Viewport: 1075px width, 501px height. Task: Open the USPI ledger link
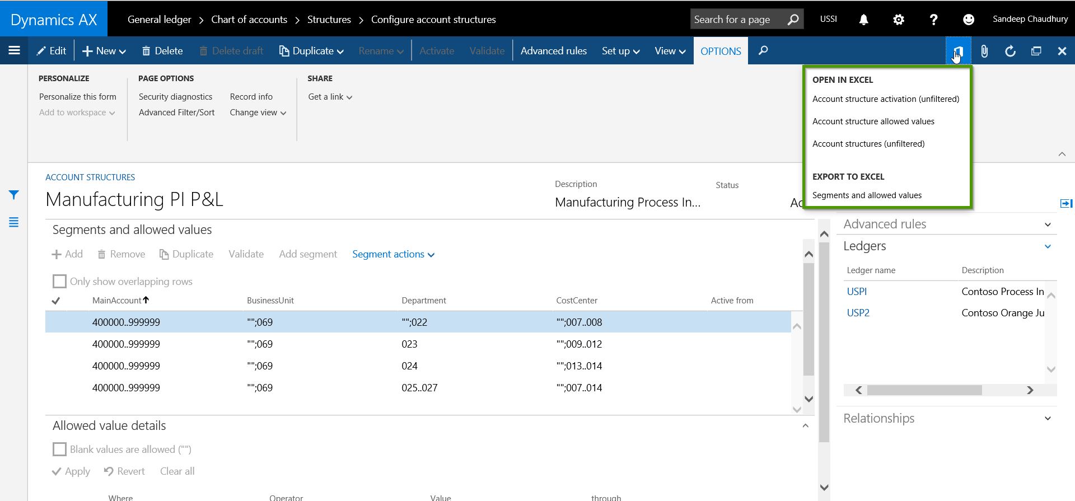click(857, 292)
